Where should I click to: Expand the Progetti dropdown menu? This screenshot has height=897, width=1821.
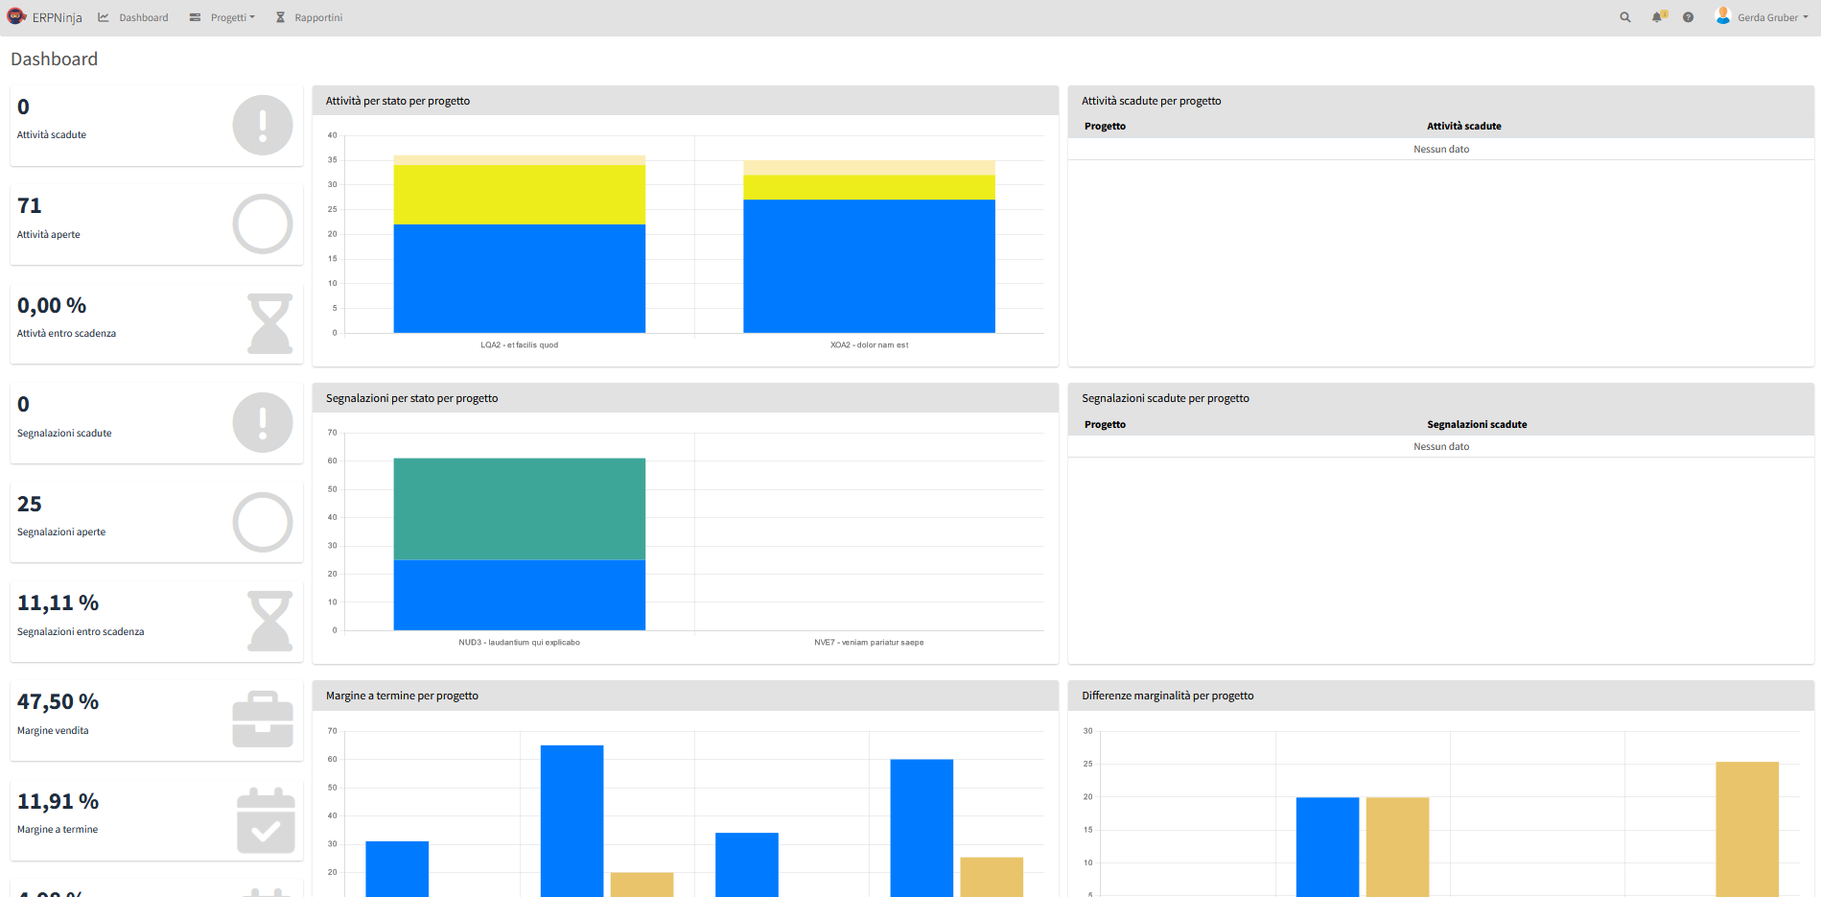[222, 17]
